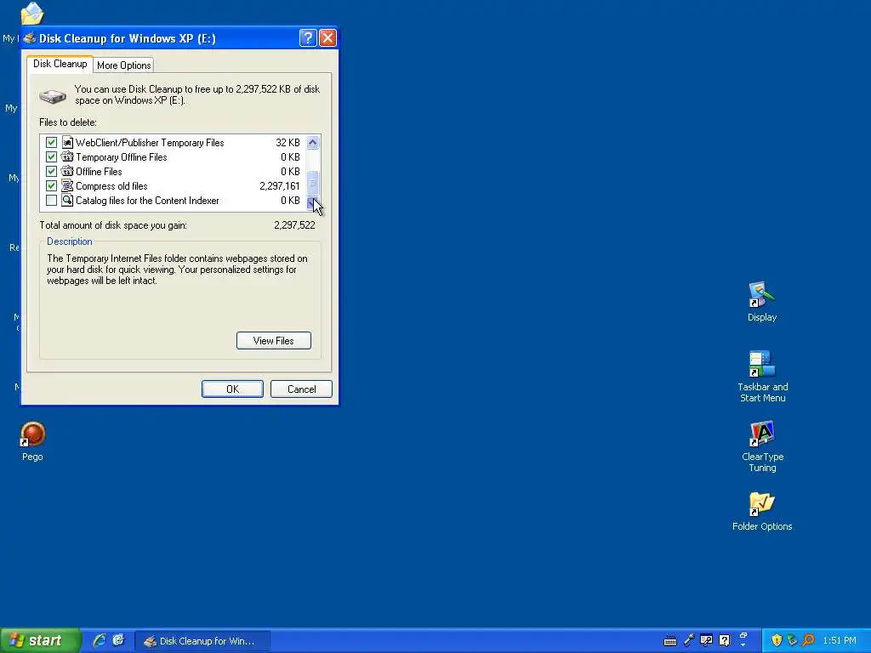Click the hard drive icon in Disk Cleanup

point(53,97)
